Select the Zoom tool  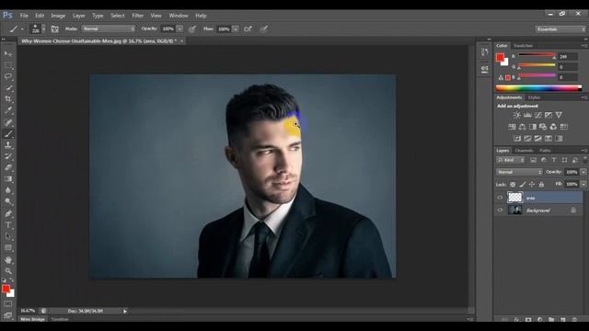tap(8, 271)
